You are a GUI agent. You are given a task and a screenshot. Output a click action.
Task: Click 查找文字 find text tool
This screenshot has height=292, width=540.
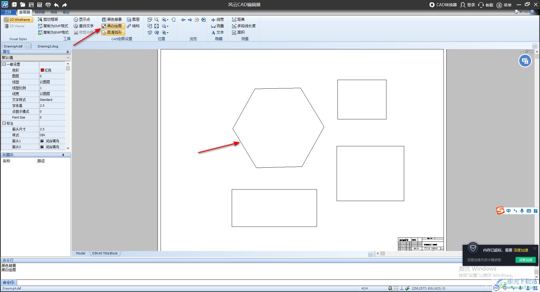click(x=84, y=26)
